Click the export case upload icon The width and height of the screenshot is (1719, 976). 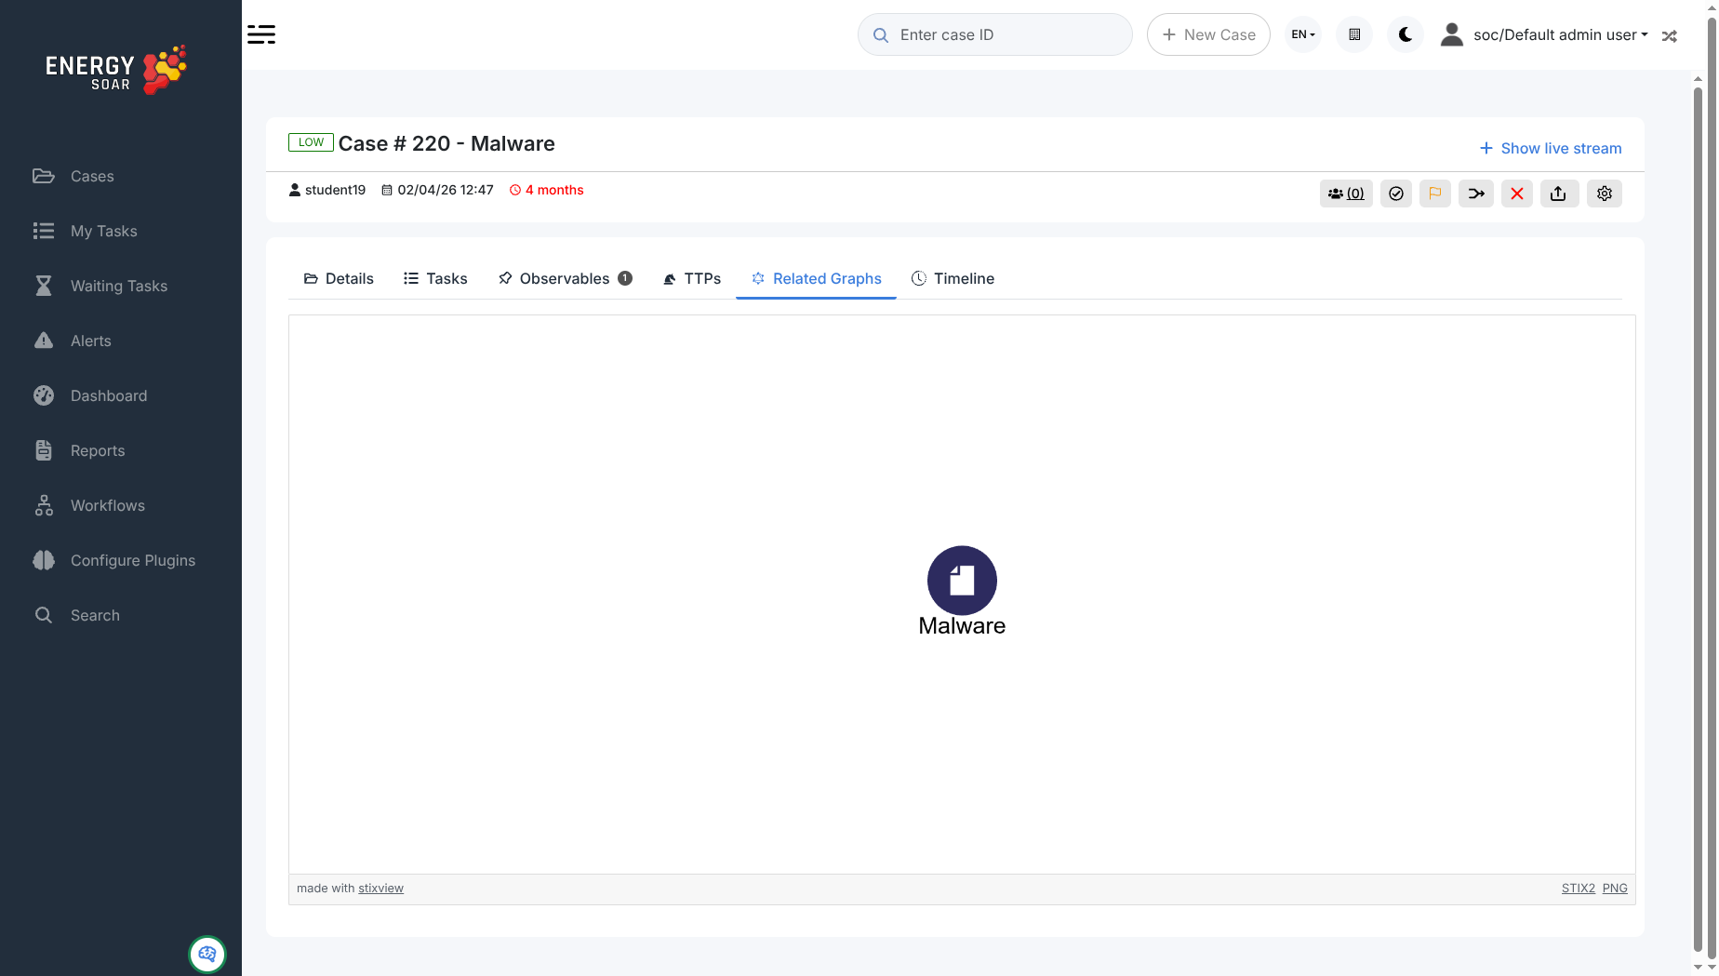click(x=1559, y=194)
